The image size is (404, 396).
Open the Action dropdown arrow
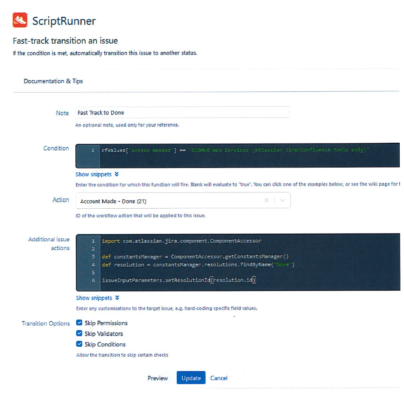click(282, 200)
